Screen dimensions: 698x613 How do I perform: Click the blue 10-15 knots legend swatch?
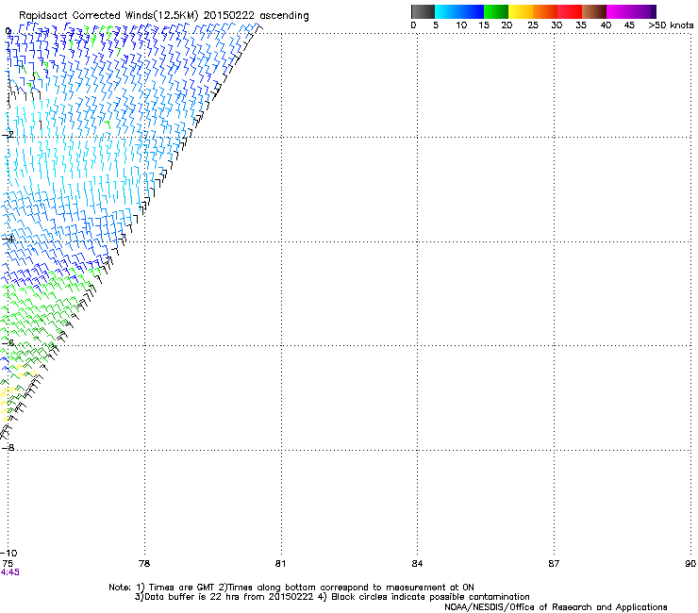tap(472, 11)
